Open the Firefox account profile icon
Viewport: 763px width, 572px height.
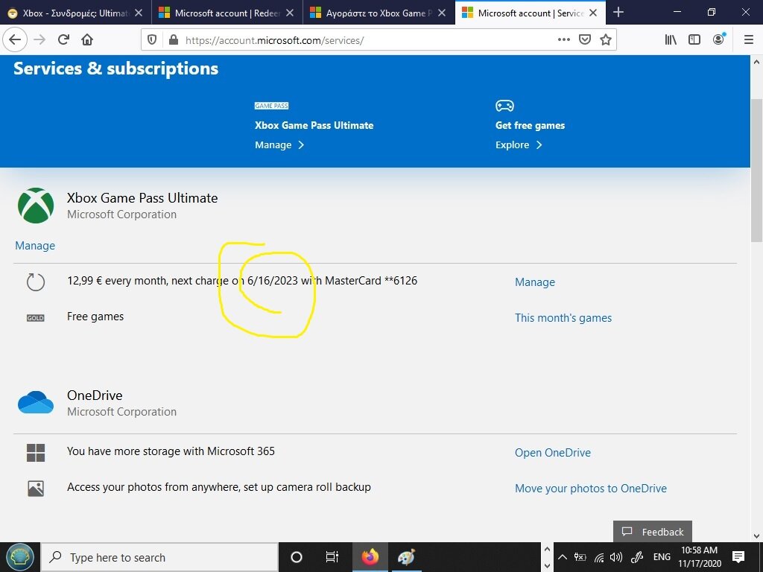tap(718, 40)
